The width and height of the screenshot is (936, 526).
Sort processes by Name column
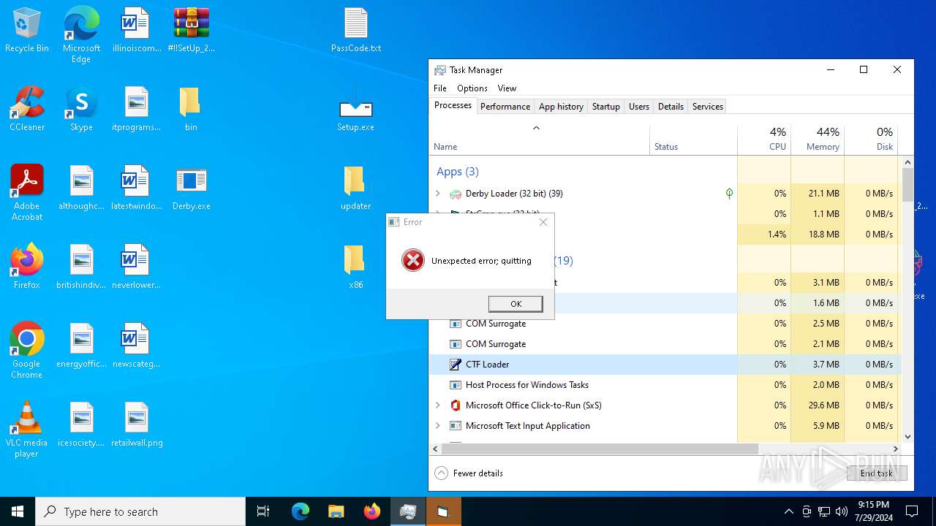click(540, 139)
